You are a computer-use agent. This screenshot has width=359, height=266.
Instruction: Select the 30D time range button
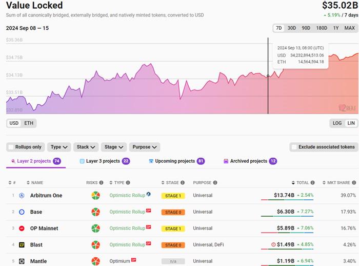click(x=291, y=28)
